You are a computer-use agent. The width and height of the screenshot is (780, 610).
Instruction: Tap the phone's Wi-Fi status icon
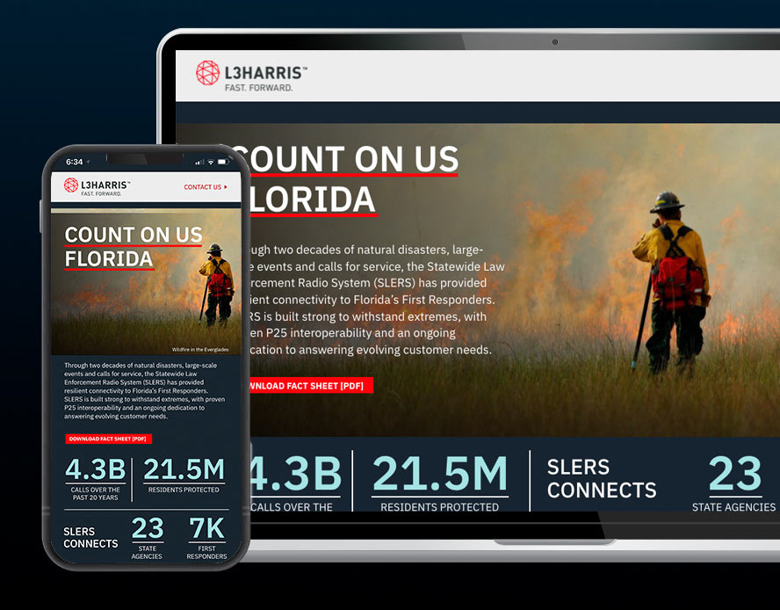[x=211, y=162]
